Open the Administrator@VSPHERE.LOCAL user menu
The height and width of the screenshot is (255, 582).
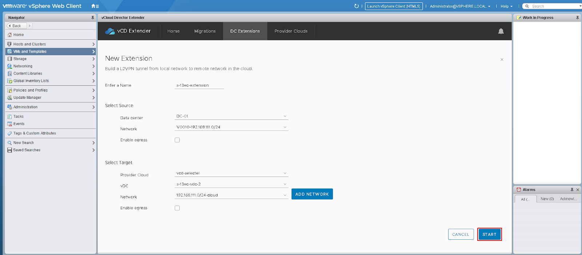point(460,6)
